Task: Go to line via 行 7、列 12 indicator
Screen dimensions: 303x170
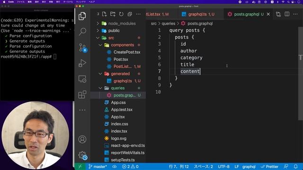Action: pyautogui.click(x=179, y=167)
